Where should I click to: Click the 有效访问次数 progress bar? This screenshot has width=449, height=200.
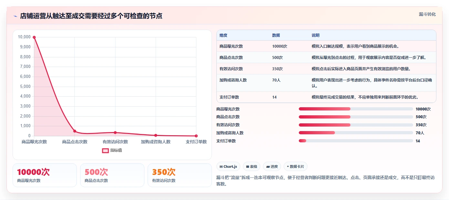tap(356, 125)
